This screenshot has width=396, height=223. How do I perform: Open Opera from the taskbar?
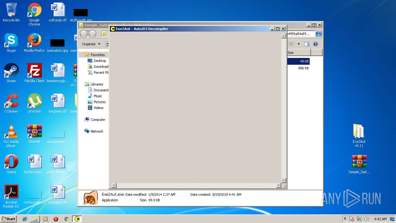56,219
